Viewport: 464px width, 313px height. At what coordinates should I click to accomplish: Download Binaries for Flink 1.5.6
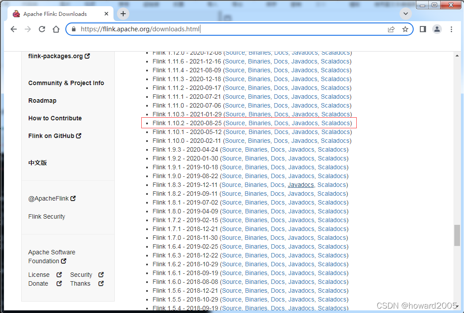click(x=256, y=291)
